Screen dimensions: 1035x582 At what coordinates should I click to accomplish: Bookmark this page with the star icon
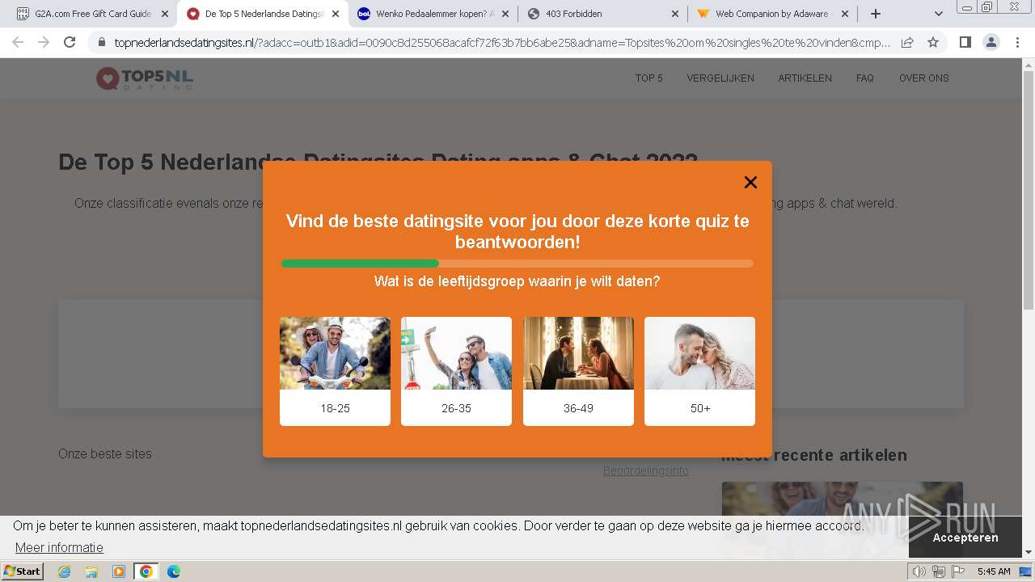pos(933,42)
